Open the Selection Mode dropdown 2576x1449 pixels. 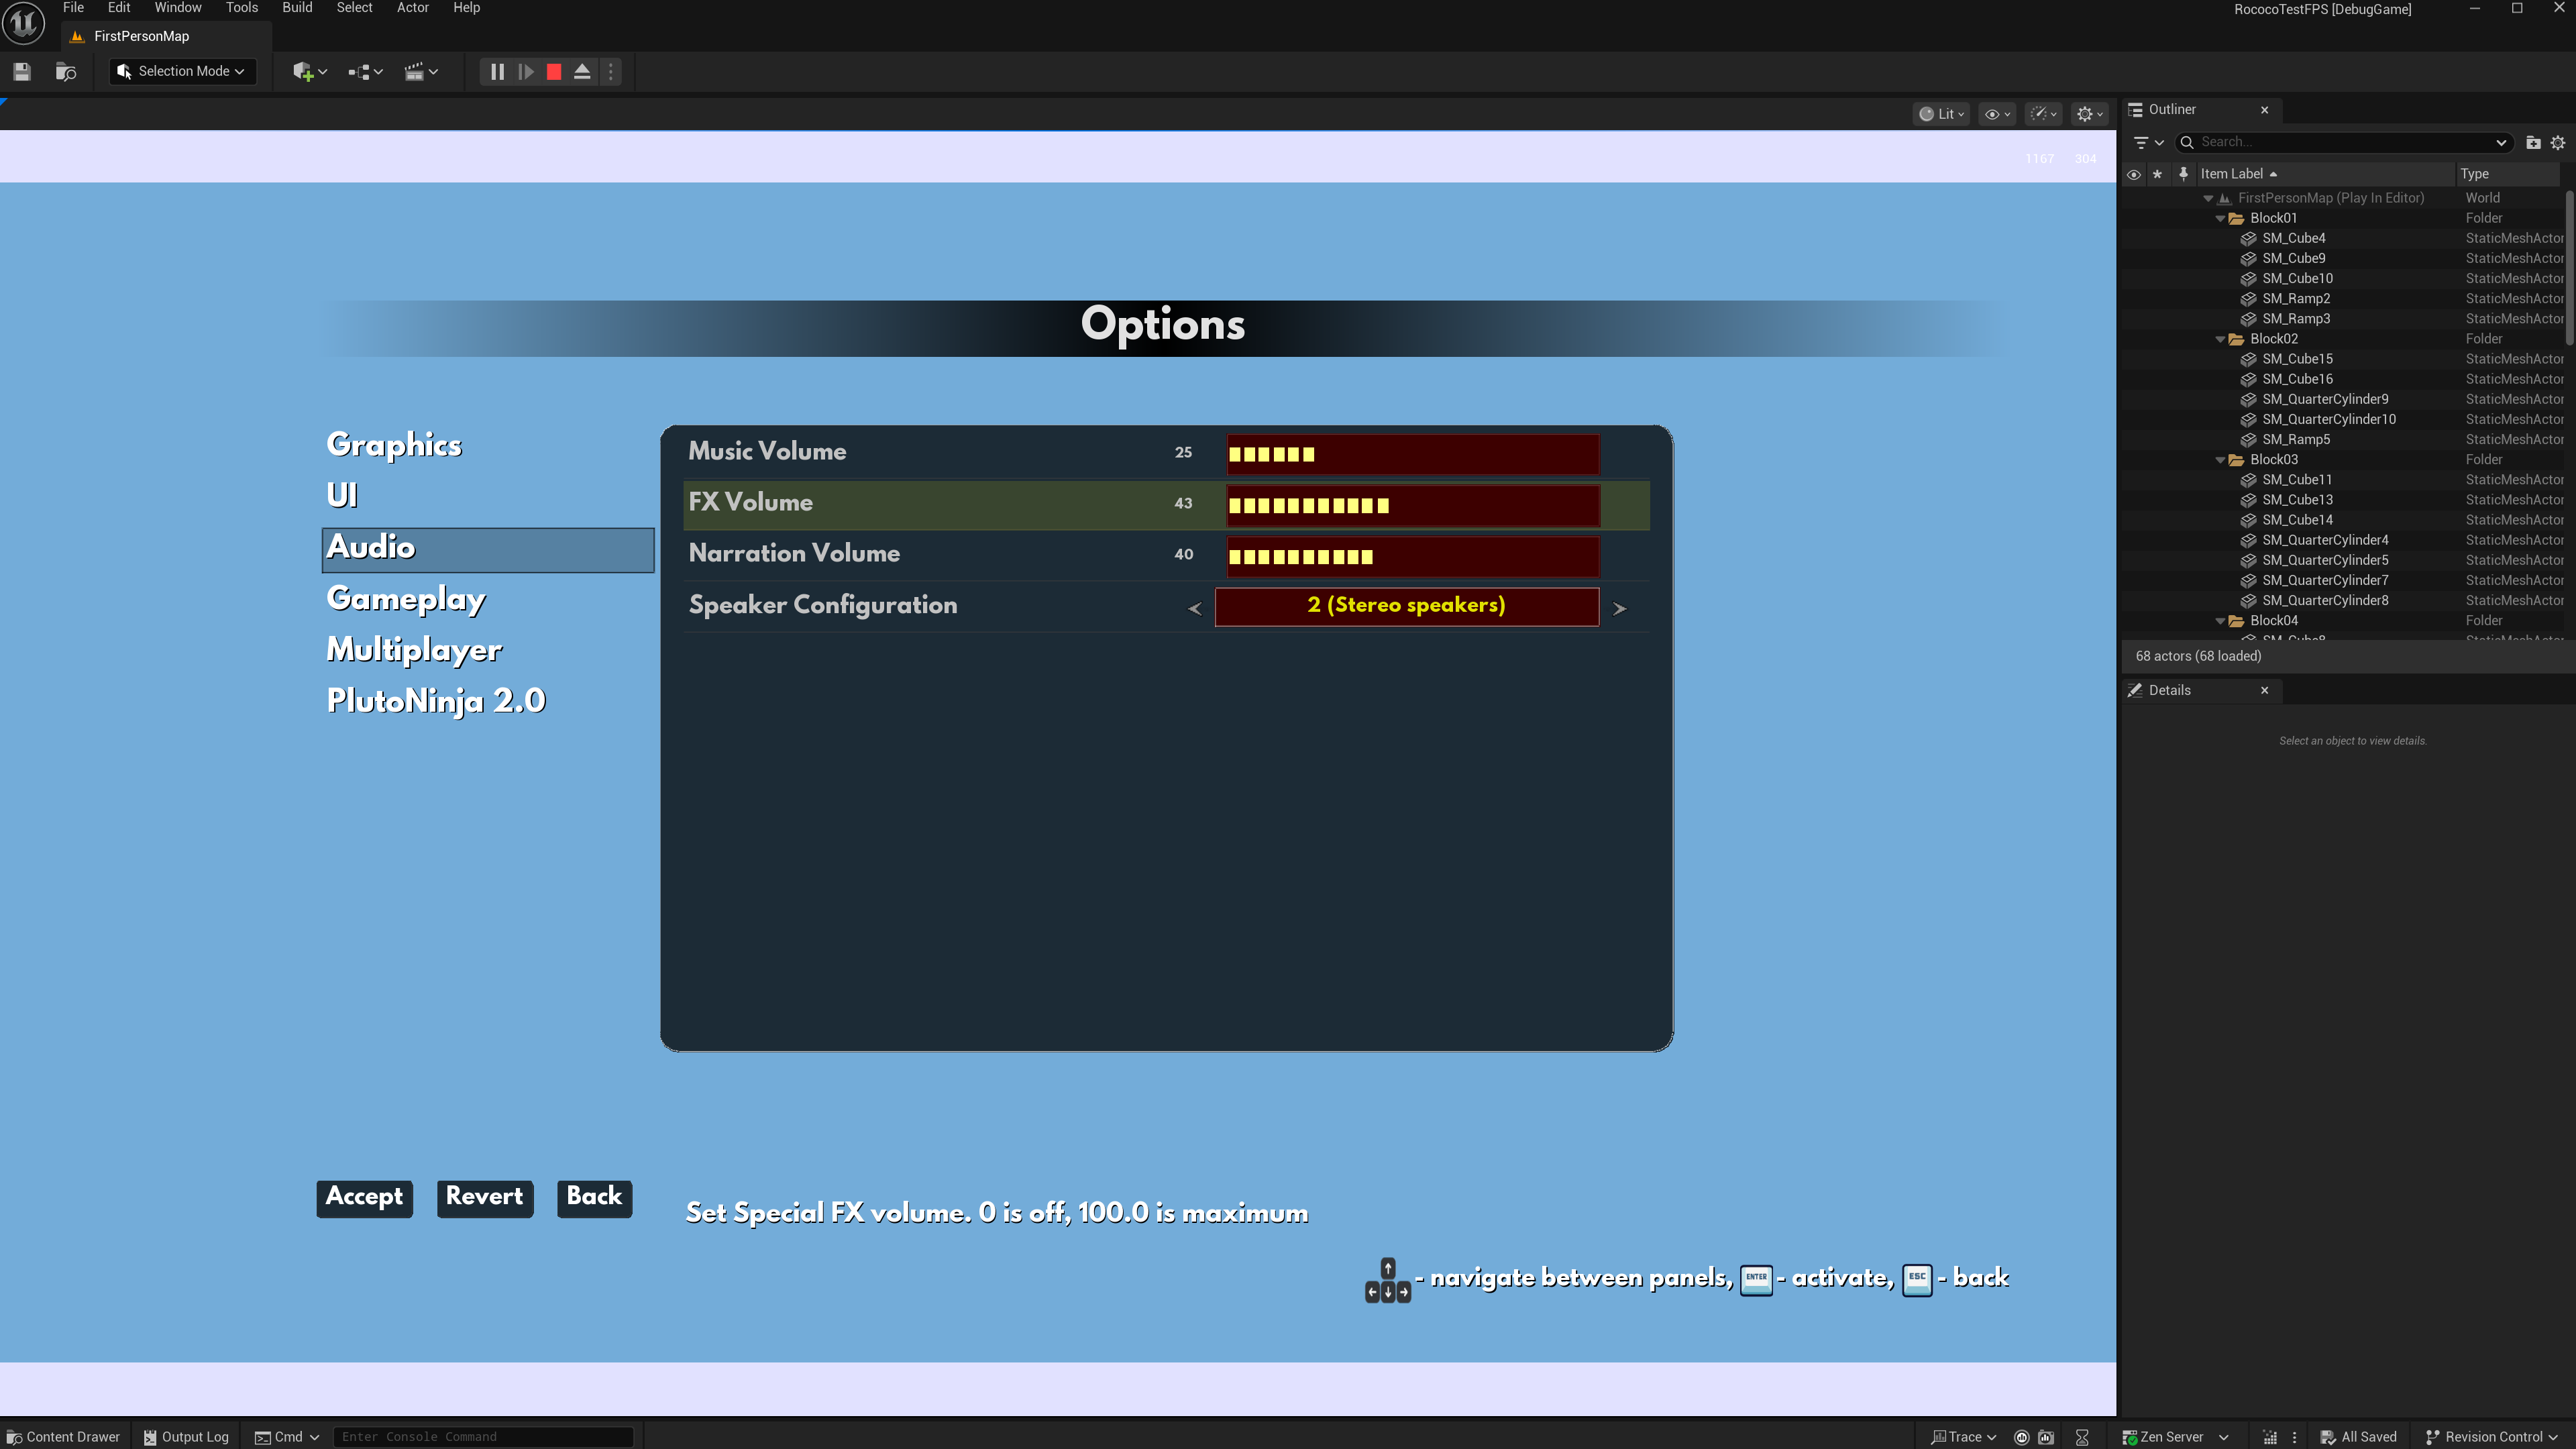pyautogui.click(x=182, y=71)
